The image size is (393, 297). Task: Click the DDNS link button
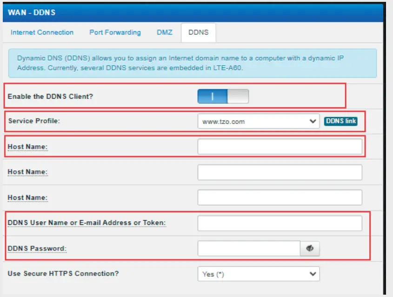tap(340, 121)
